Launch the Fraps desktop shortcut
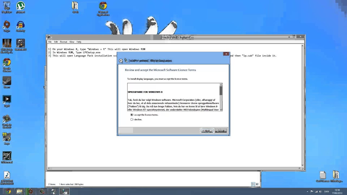This screenshot has width=347, height=195. click(7, 139)
